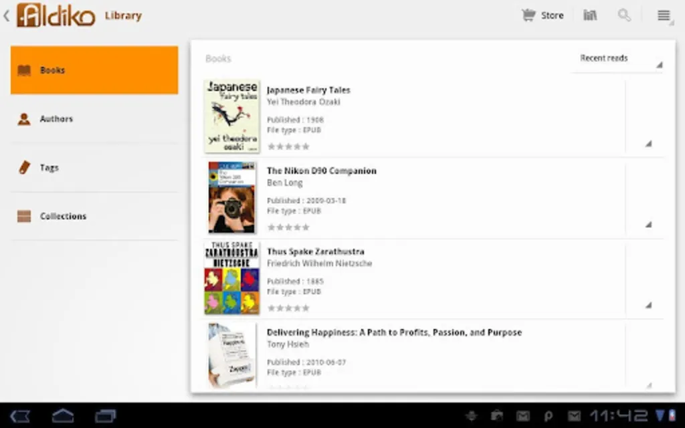Image resolution: width=685 pixels, height=428 pixels.
Task: Expand options for Delivering Happiness
Action: point(648,385)
